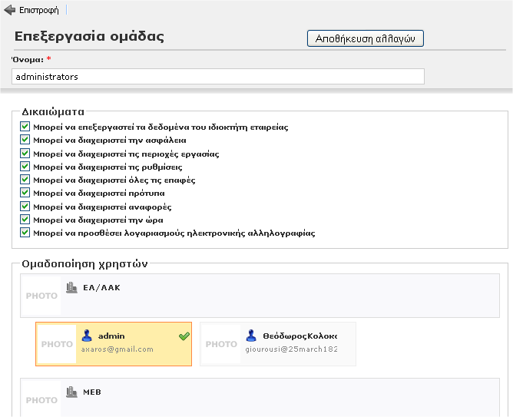Click the MEB PHOTO placeholder thumbnail
The width and height of the screenshot is (513, 417).
41,400
